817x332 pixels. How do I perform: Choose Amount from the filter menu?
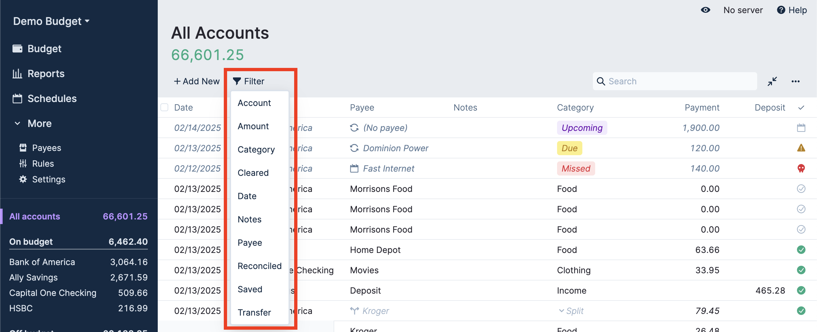pyautogui.click(x=253, y=126)
